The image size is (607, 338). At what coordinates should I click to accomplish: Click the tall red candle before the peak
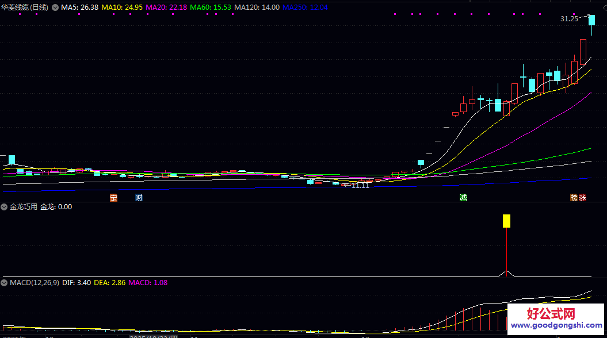[x=583, y=52]
